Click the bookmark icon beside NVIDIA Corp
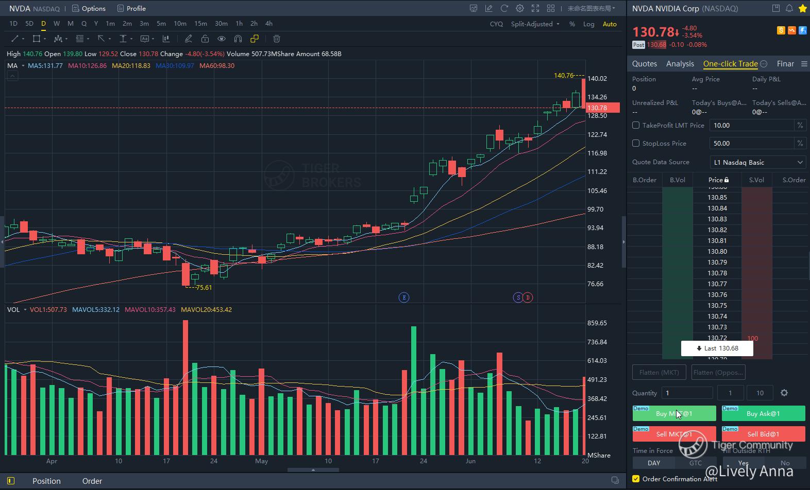 point(776,8)
